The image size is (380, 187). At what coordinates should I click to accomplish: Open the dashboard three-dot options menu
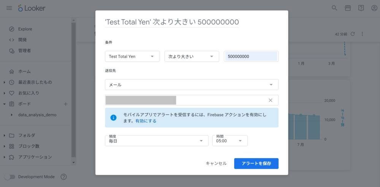362,34
